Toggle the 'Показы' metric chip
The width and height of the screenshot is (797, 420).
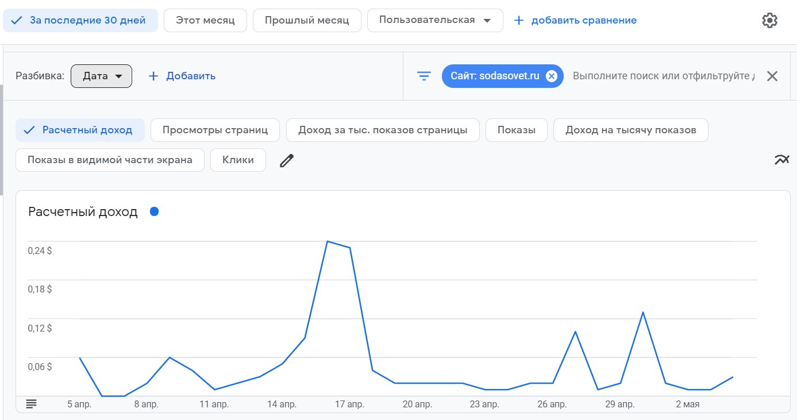[x=517, y=130]
